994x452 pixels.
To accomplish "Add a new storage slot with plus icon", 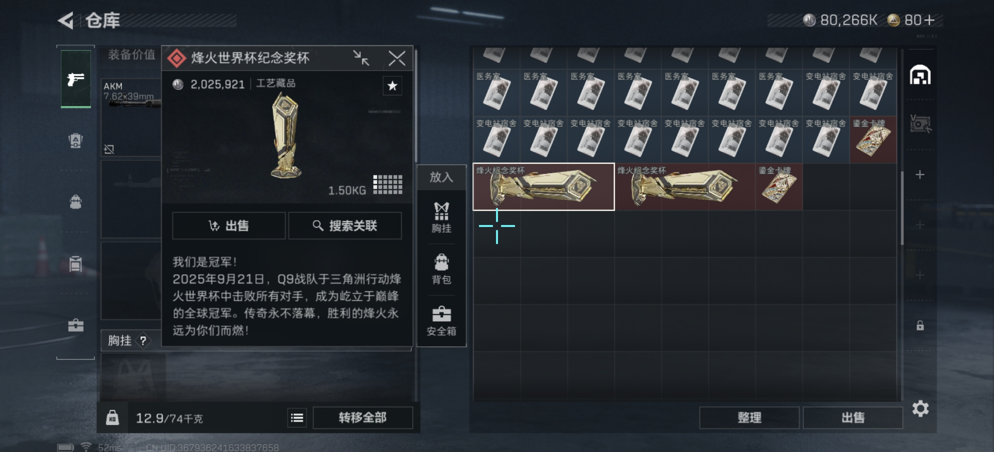I will [920, 175].
